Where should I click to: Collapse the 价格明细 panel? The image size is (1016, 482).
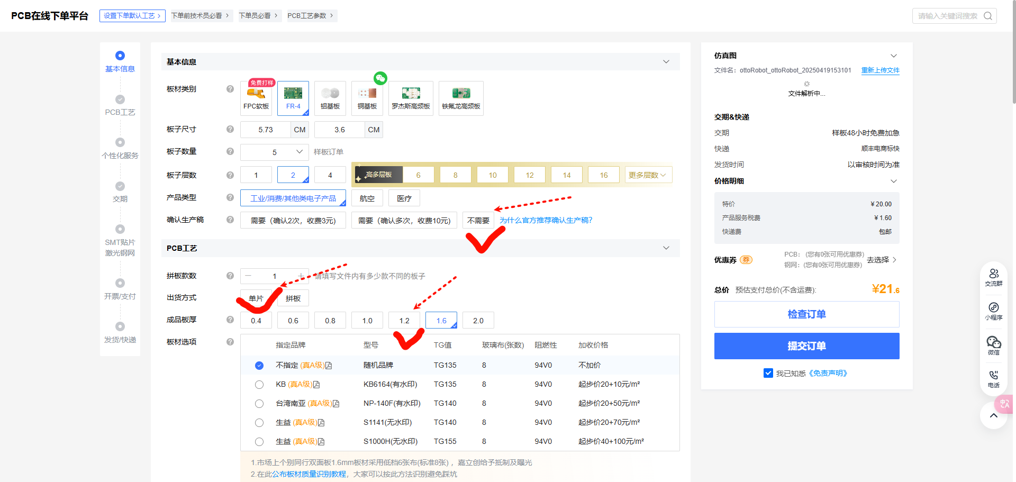point(894,181)
